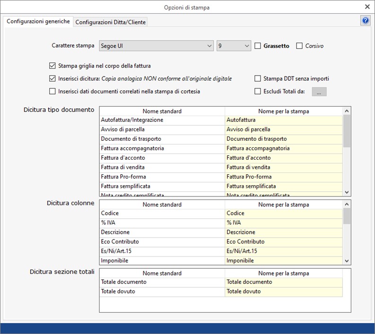
Task: Select standard name 'Fattura accompagnatoria'
Action: 162,148
